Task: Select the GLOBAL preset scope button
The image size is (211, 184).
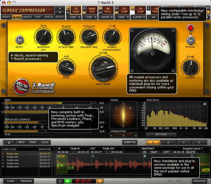Action: [x=17, y=17]
